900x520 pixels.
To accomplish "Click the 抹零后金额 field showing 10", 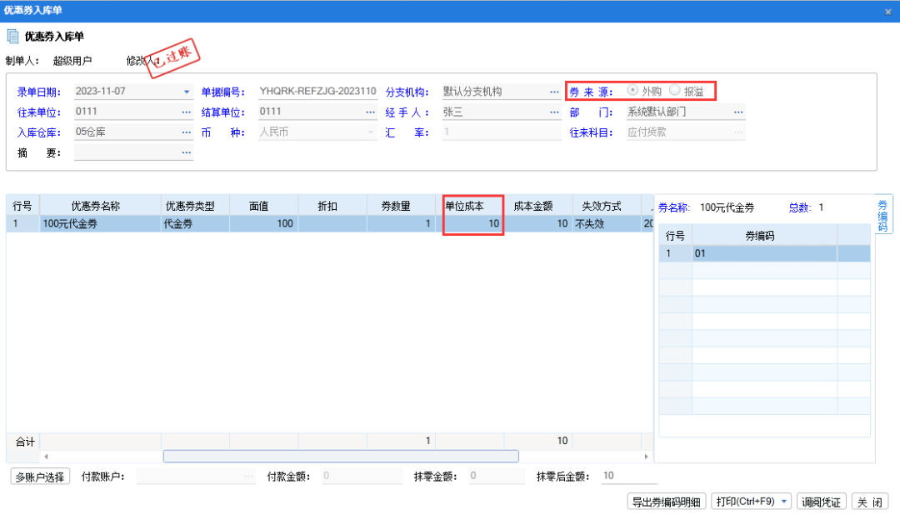I will pyautogui.click(x=629, y=476).
